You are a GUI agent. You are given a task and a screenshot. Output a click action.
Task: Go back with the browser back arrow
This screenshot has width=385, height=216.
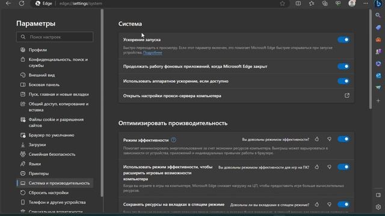pos(8,4)
